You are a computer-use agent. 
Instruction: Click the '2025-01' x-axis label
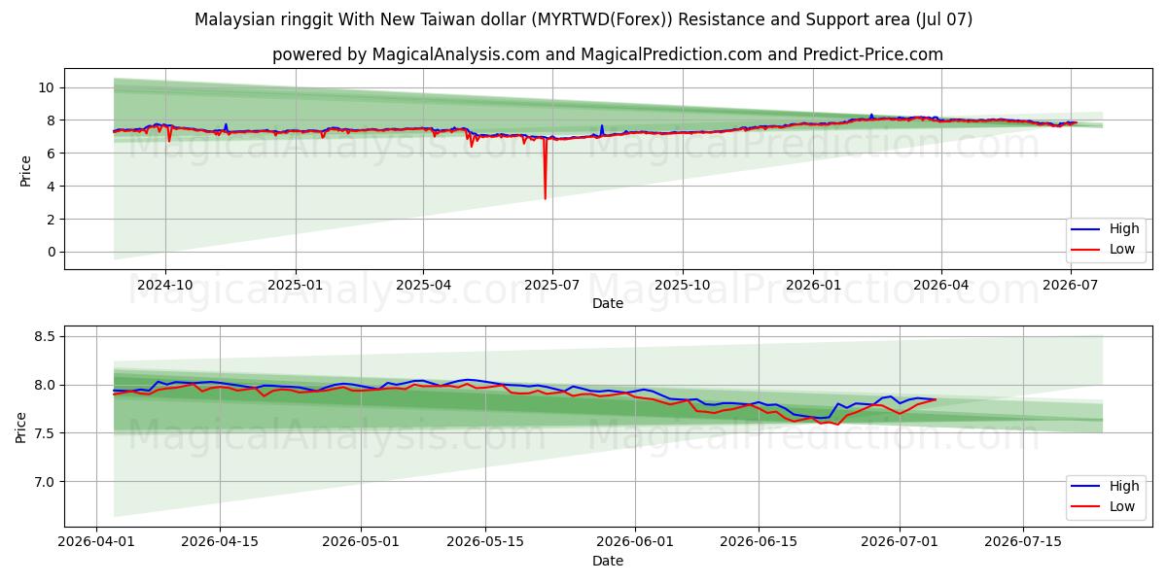click(295, 285)
